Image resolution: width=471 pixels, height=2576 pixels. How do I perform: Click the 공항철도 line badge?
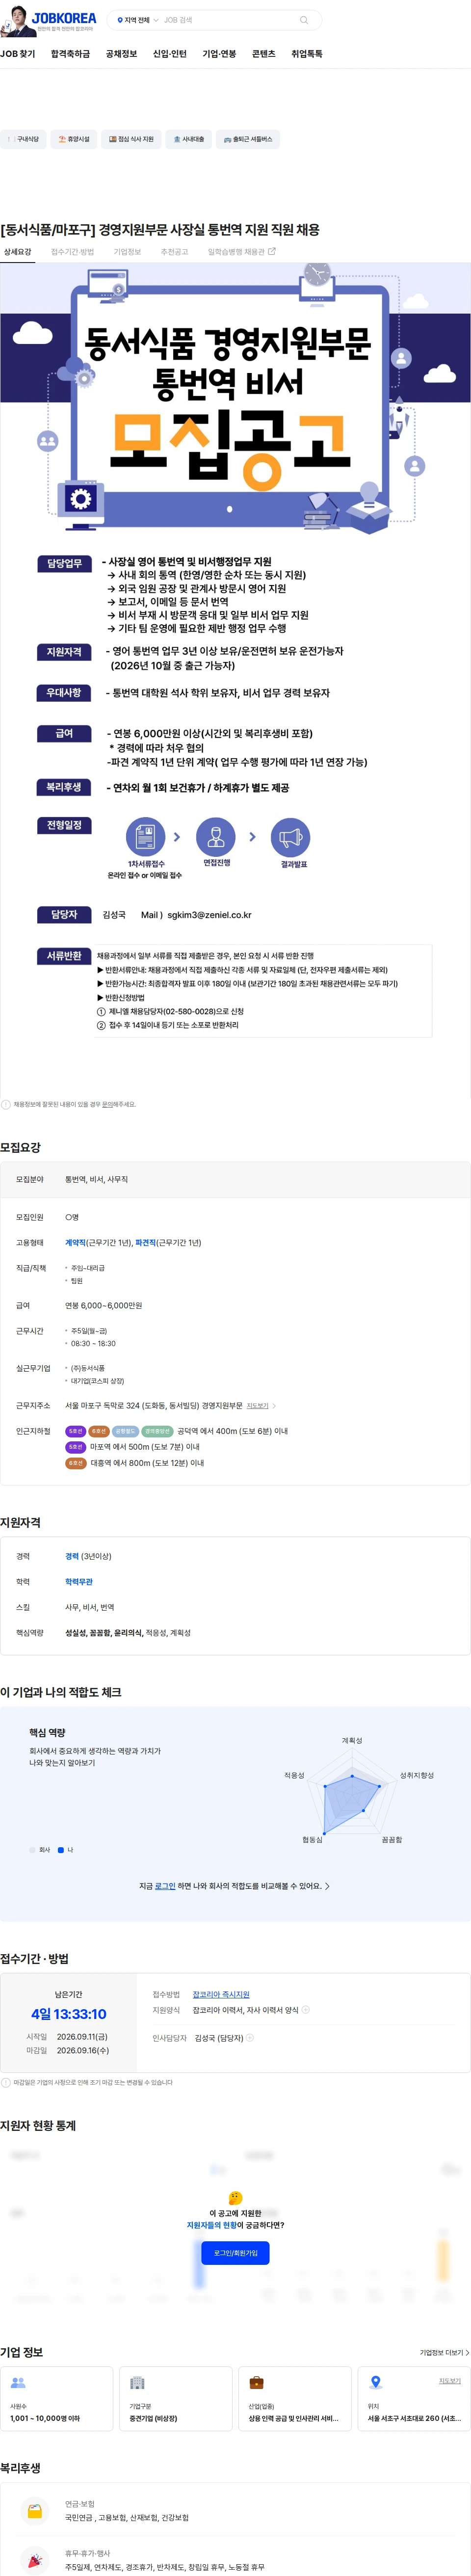click(125, 1431)
